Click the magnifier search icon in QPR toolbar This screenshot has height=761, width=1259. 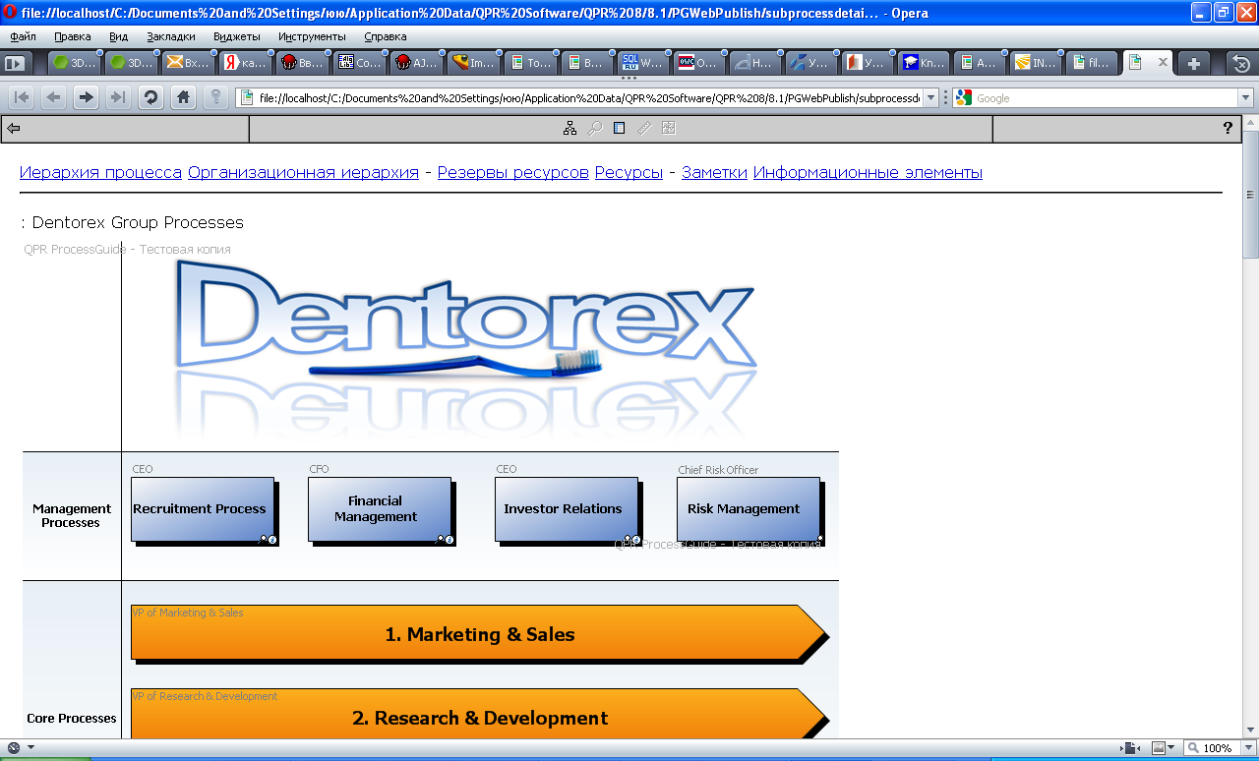point(595,128)
